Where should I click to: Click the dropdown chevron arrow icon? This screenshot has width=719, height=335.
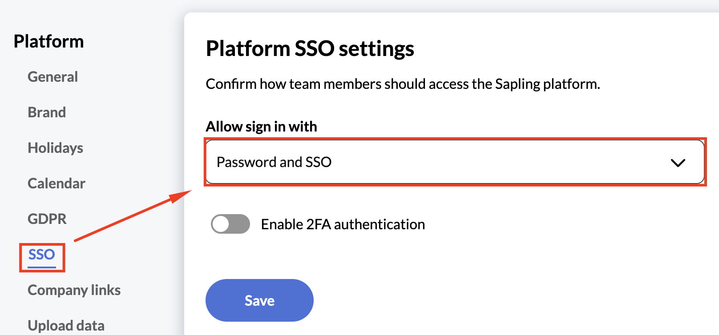[x=678, y=163]
